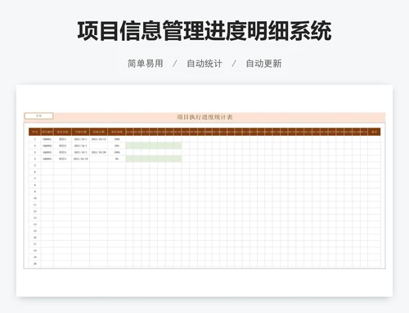Click the sequence number 1 cell
This screenshot has height=313, width=409.
[35, 139]
